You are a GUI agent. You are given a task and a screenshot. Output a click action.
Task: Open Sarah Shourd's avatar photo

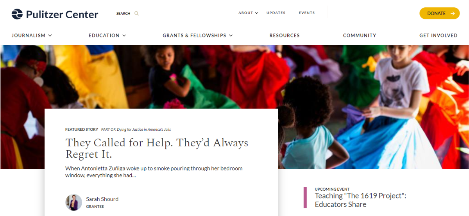[x=73, y=202]
